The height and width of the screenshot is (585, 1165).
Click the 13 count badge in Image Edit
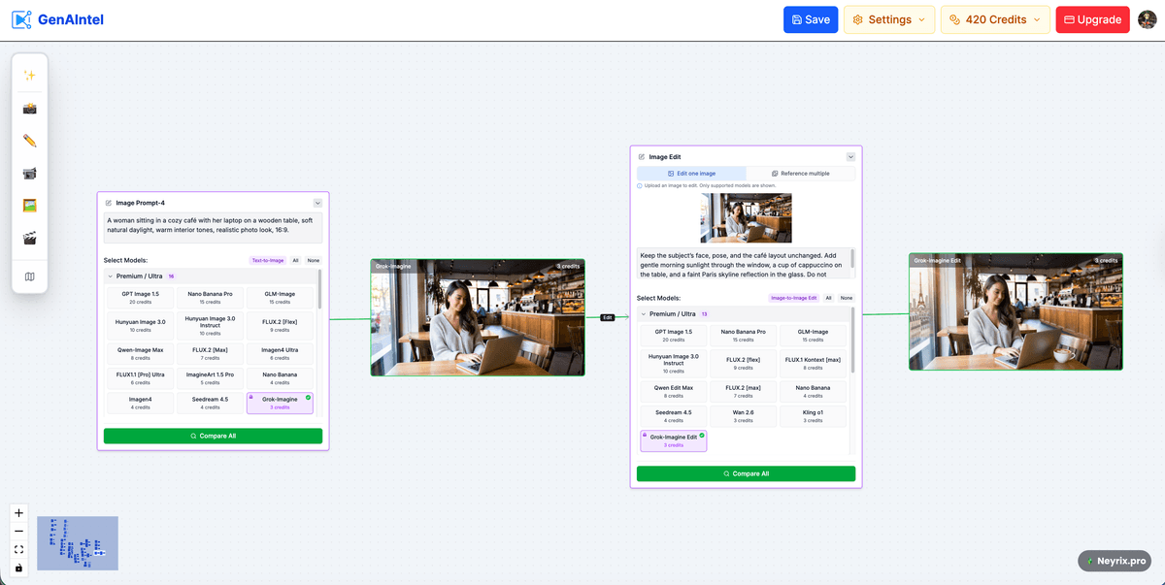pyautogui.click(x=705, y=314)
